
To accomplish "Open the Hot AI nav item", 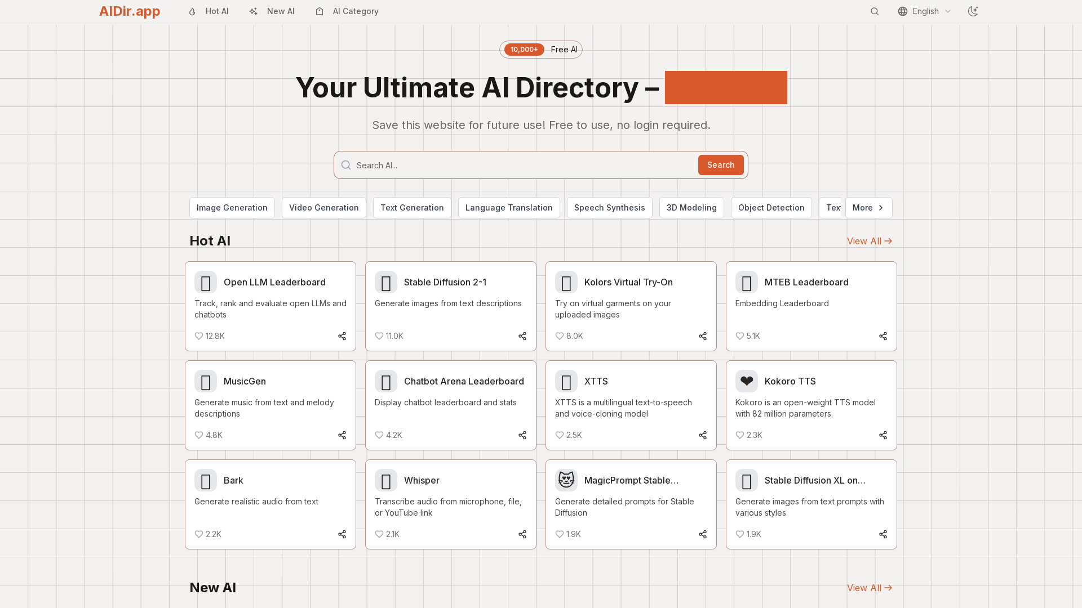I will coord(209,11).
